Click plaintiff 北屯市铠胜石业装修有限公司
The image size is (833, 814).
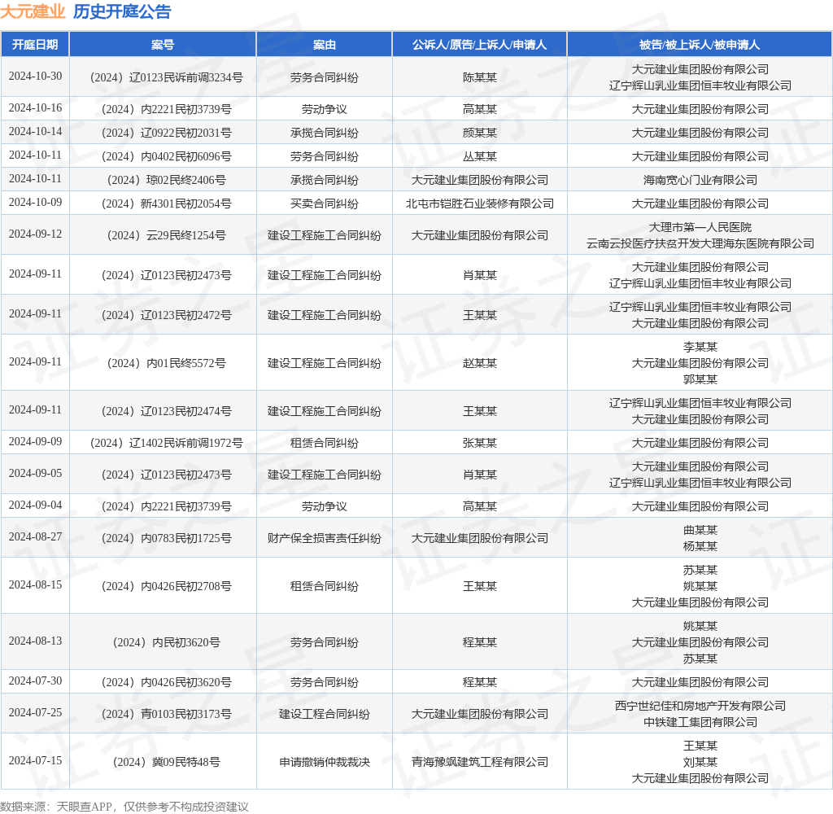(x=480, y=204)
